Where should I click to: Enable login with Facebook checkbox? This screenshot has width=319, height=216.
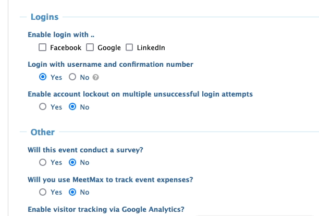pyautogui.click(x=43, y=48)
